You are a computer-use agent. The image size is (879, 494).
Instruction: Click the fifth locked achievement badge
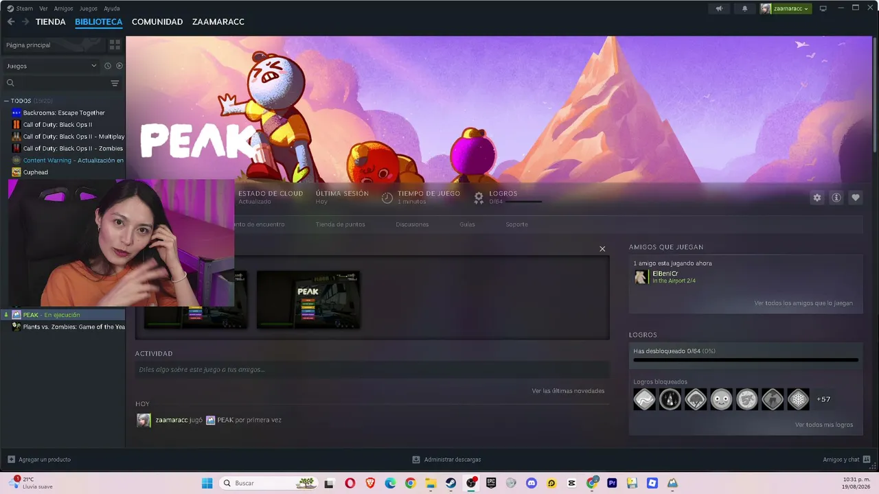point(747,399)
